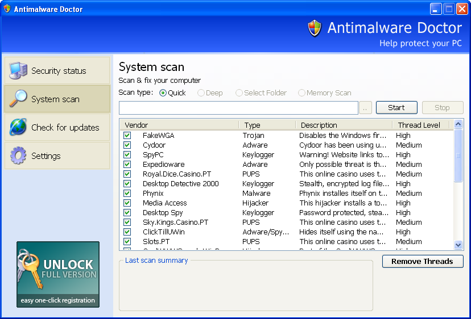Select the Phynix vendor name

point(153,194)
